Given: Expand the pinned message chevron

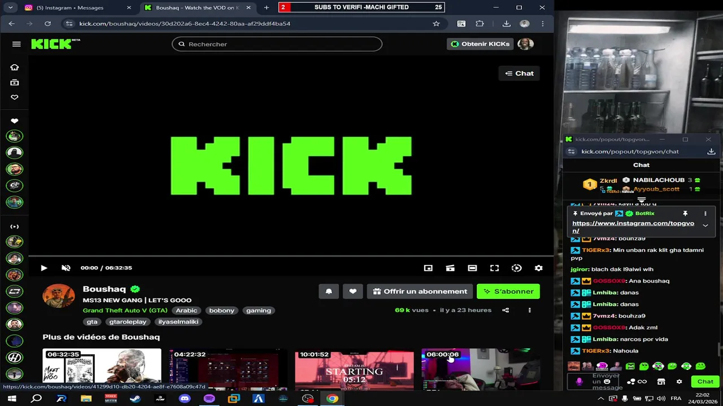Looking at the screenshot, I should tap(705, 226).
